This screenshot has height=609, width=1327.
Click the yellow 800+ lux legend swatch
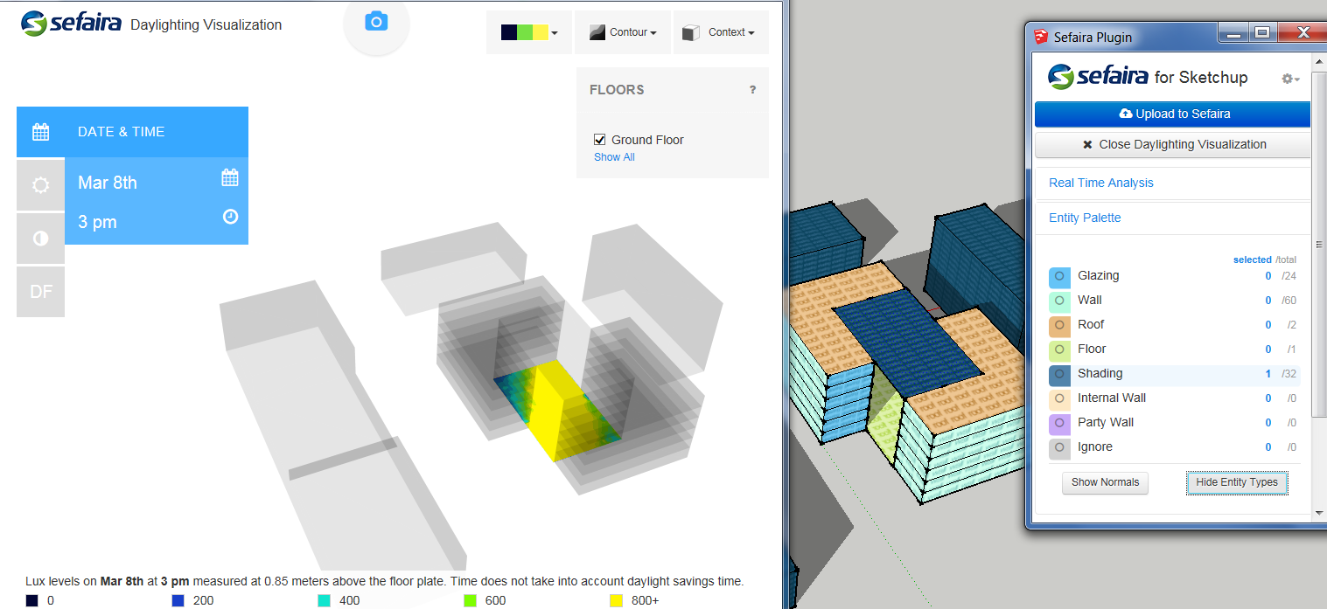click(x=615, y=600)
